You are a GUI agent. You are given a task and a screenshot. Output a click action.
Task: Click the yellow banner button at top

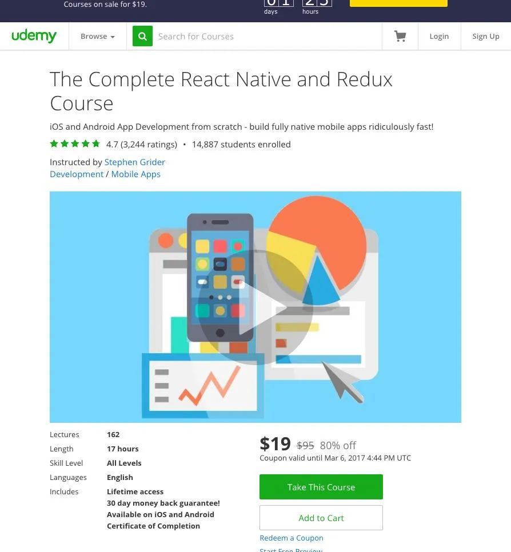(x=398, y=3)
